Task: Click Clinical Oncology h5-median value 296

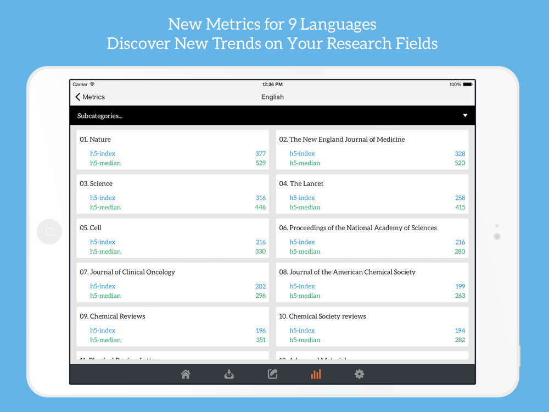Action: coord(260,296)
